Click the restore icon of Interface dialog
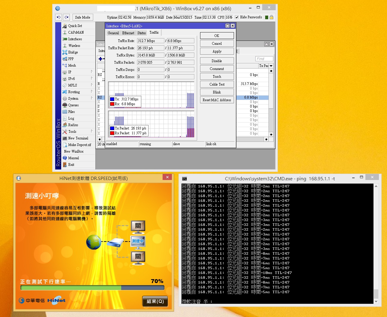 227,26
